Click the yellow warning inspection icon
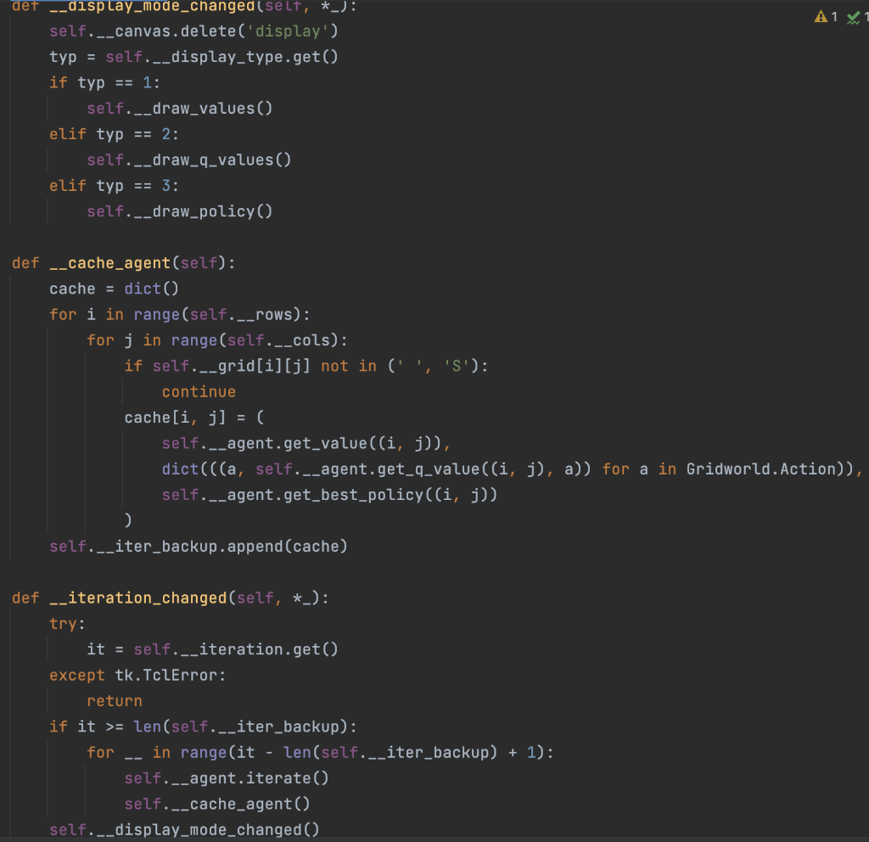This screenshot has height=842, width=869. coord(820,14)
